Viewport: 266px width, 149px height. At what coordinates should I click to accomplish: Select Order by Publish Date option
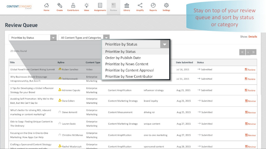point(135,58)
